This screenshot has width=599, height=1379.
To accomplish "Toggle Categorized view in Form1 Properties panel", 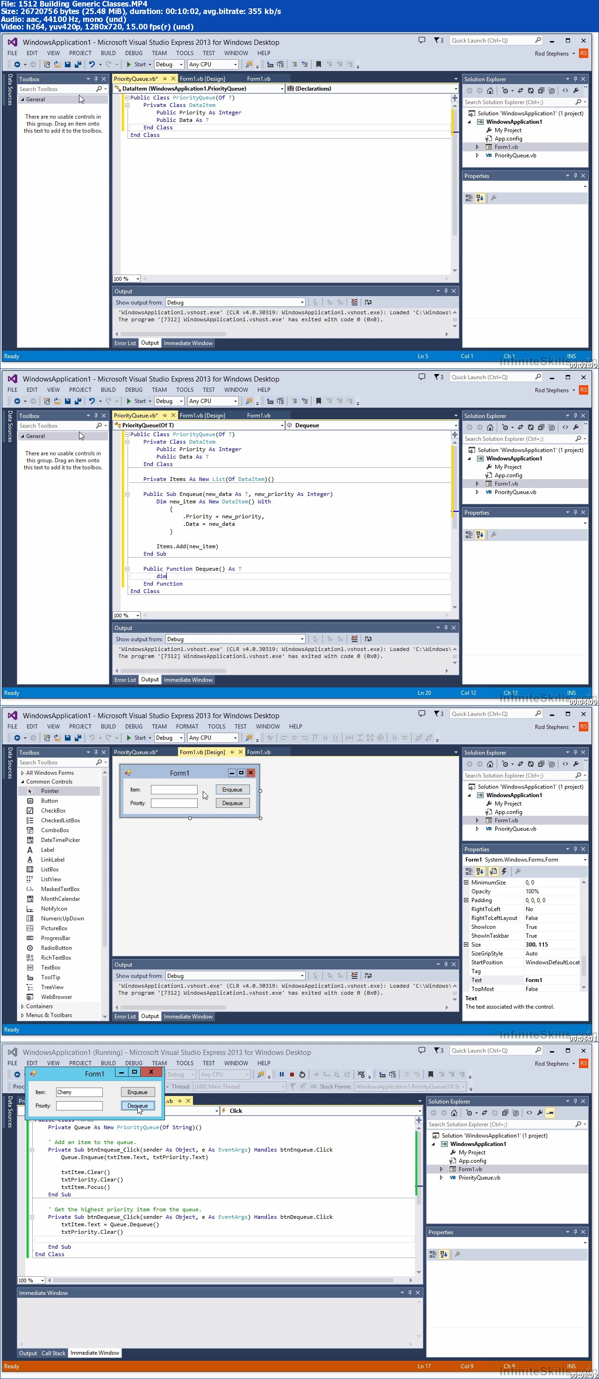I will click(469, 871).
